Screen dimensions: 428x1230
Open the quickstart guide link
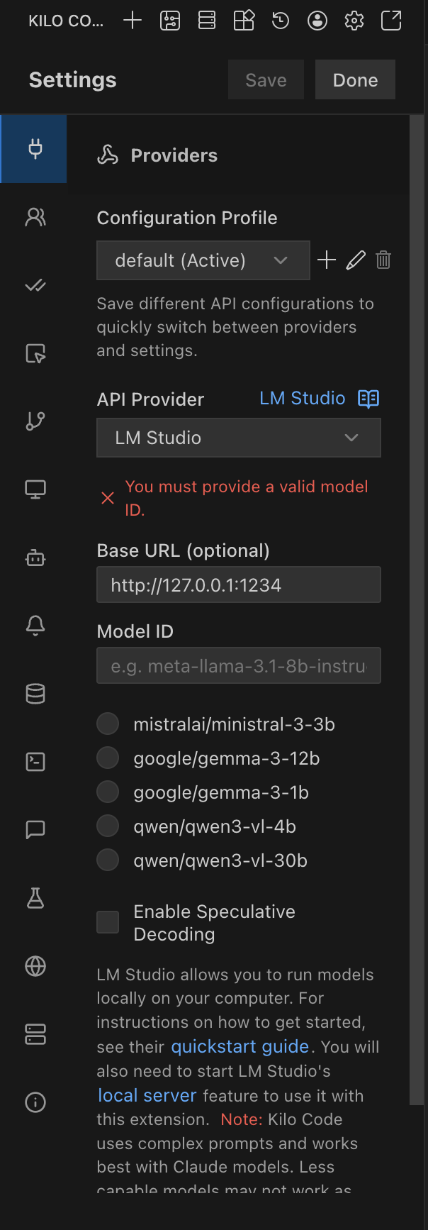(x=240, y=1047)
